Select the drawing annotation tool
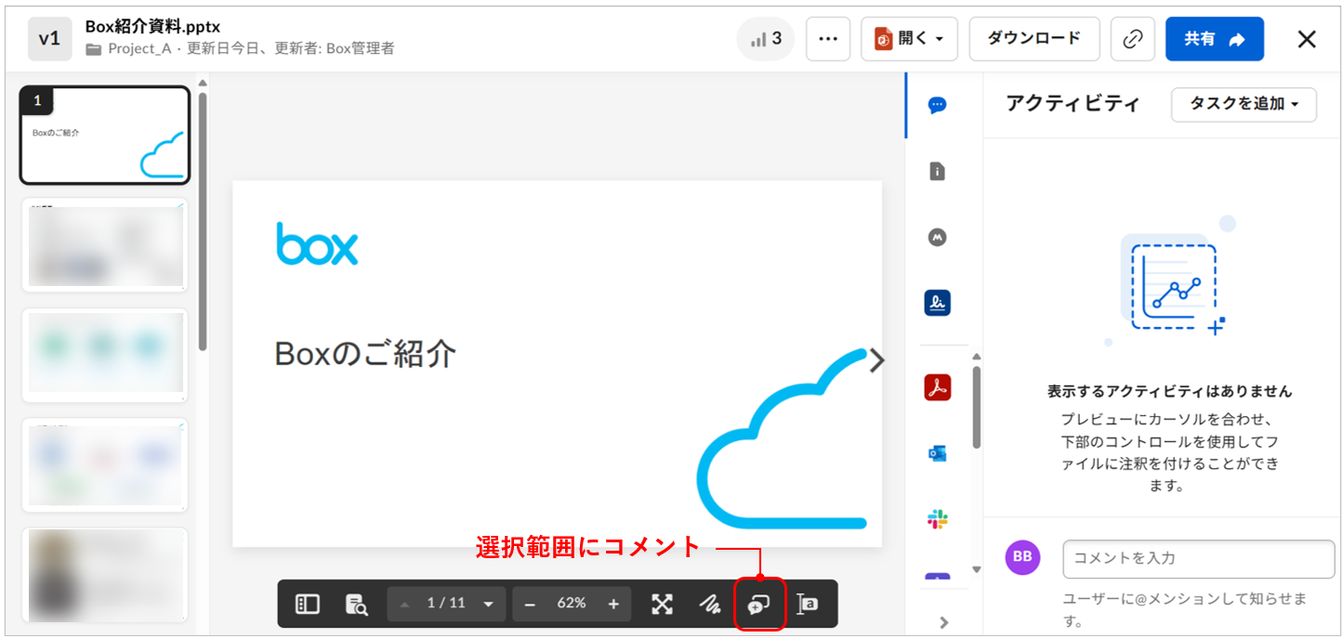The image size is (1344, 638). pyautogui.click(x=710, y=605)
